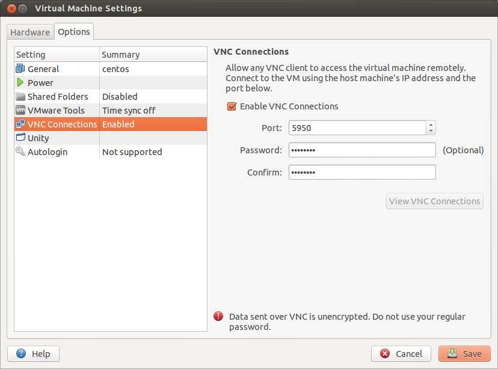
Task: Select the General setting icon
Action: (20, 69)
